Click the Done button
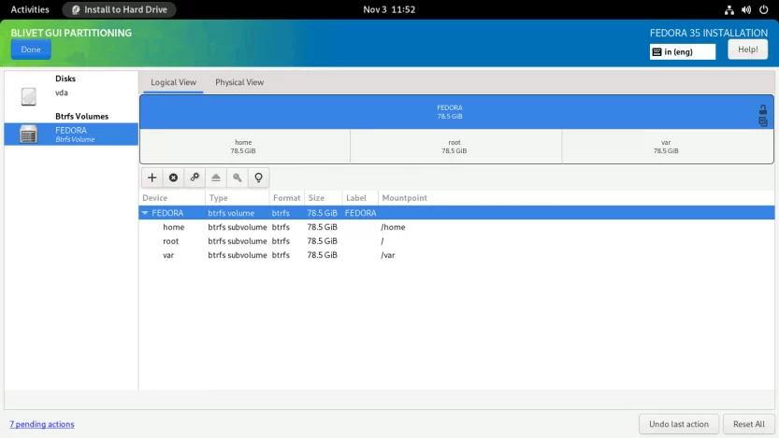 31,49
